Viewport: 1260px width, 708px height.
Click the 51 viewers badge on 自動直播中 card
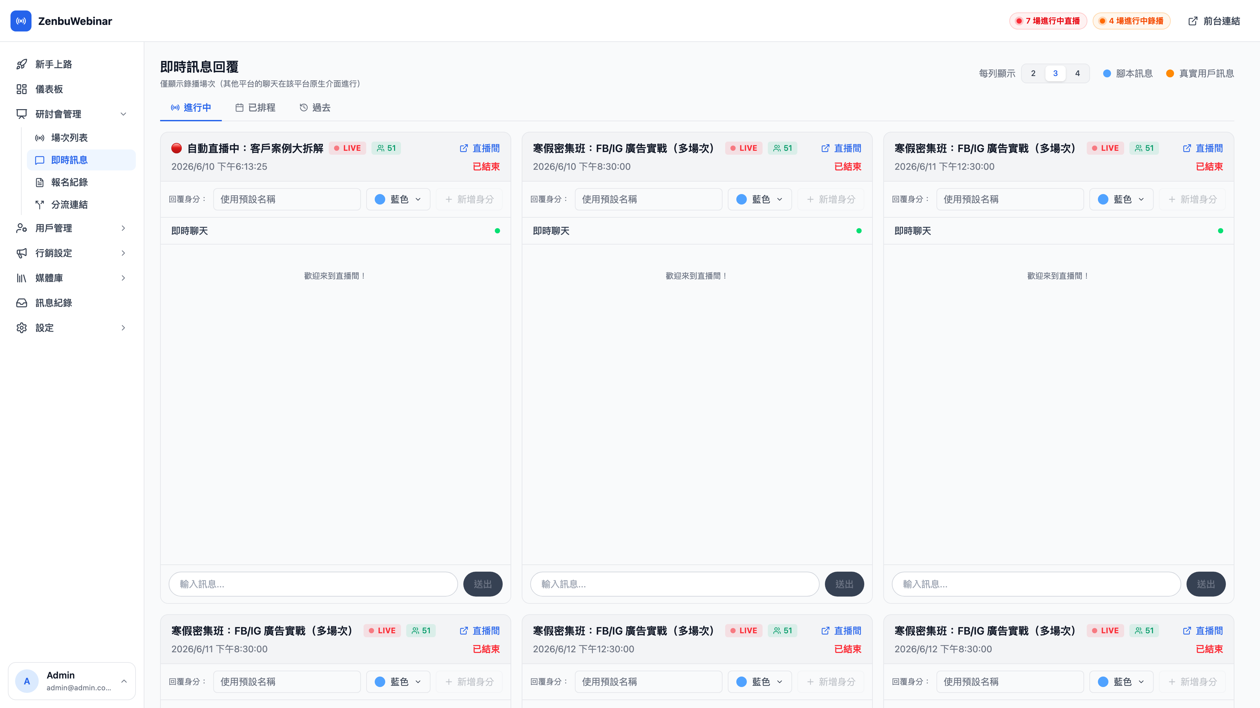386,148
